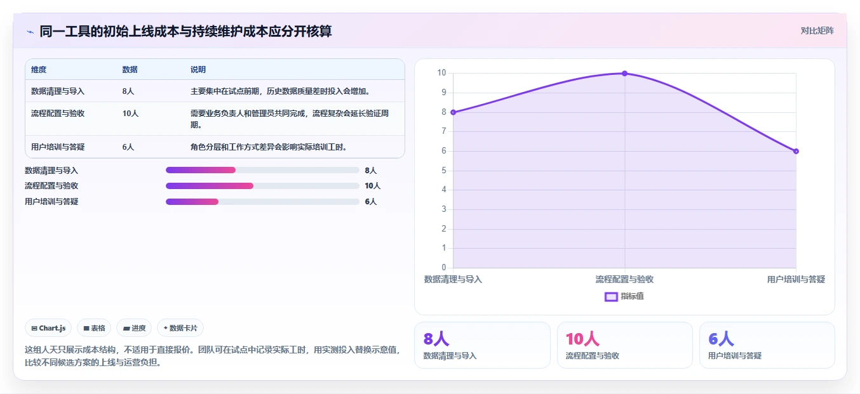
Task: Click the x-axis label 用户培训与答疑
Action: (x=796, y=279)
